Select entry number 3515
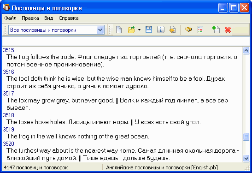 (8, 50)
